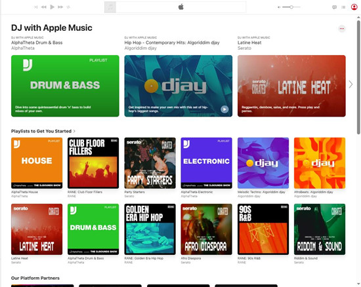Click 'AlphaTheta Electronic' caption text
The width and height of the screenshot is (361, 287).
[197, 192]
